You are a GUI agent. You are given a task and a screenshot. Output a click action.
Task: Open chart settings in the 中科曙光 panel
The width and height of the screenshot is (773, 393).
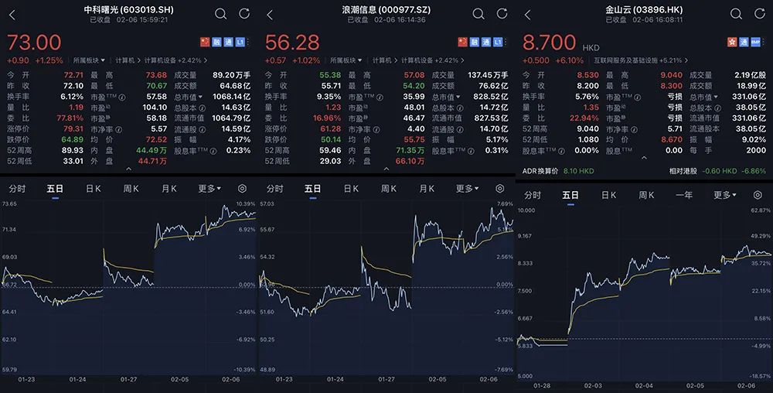pos(242,189)
